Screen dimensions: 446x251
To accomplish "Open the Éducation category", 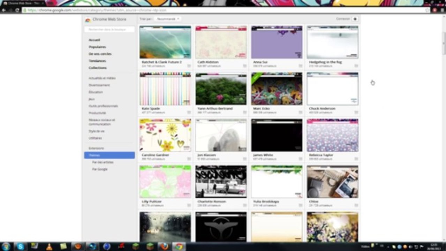I will (96, 92).
